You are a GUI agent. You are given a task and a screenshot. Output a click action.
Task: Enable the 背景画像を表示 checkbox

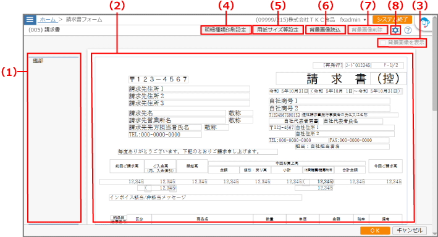pyautogui.click(x=382, y=43)
